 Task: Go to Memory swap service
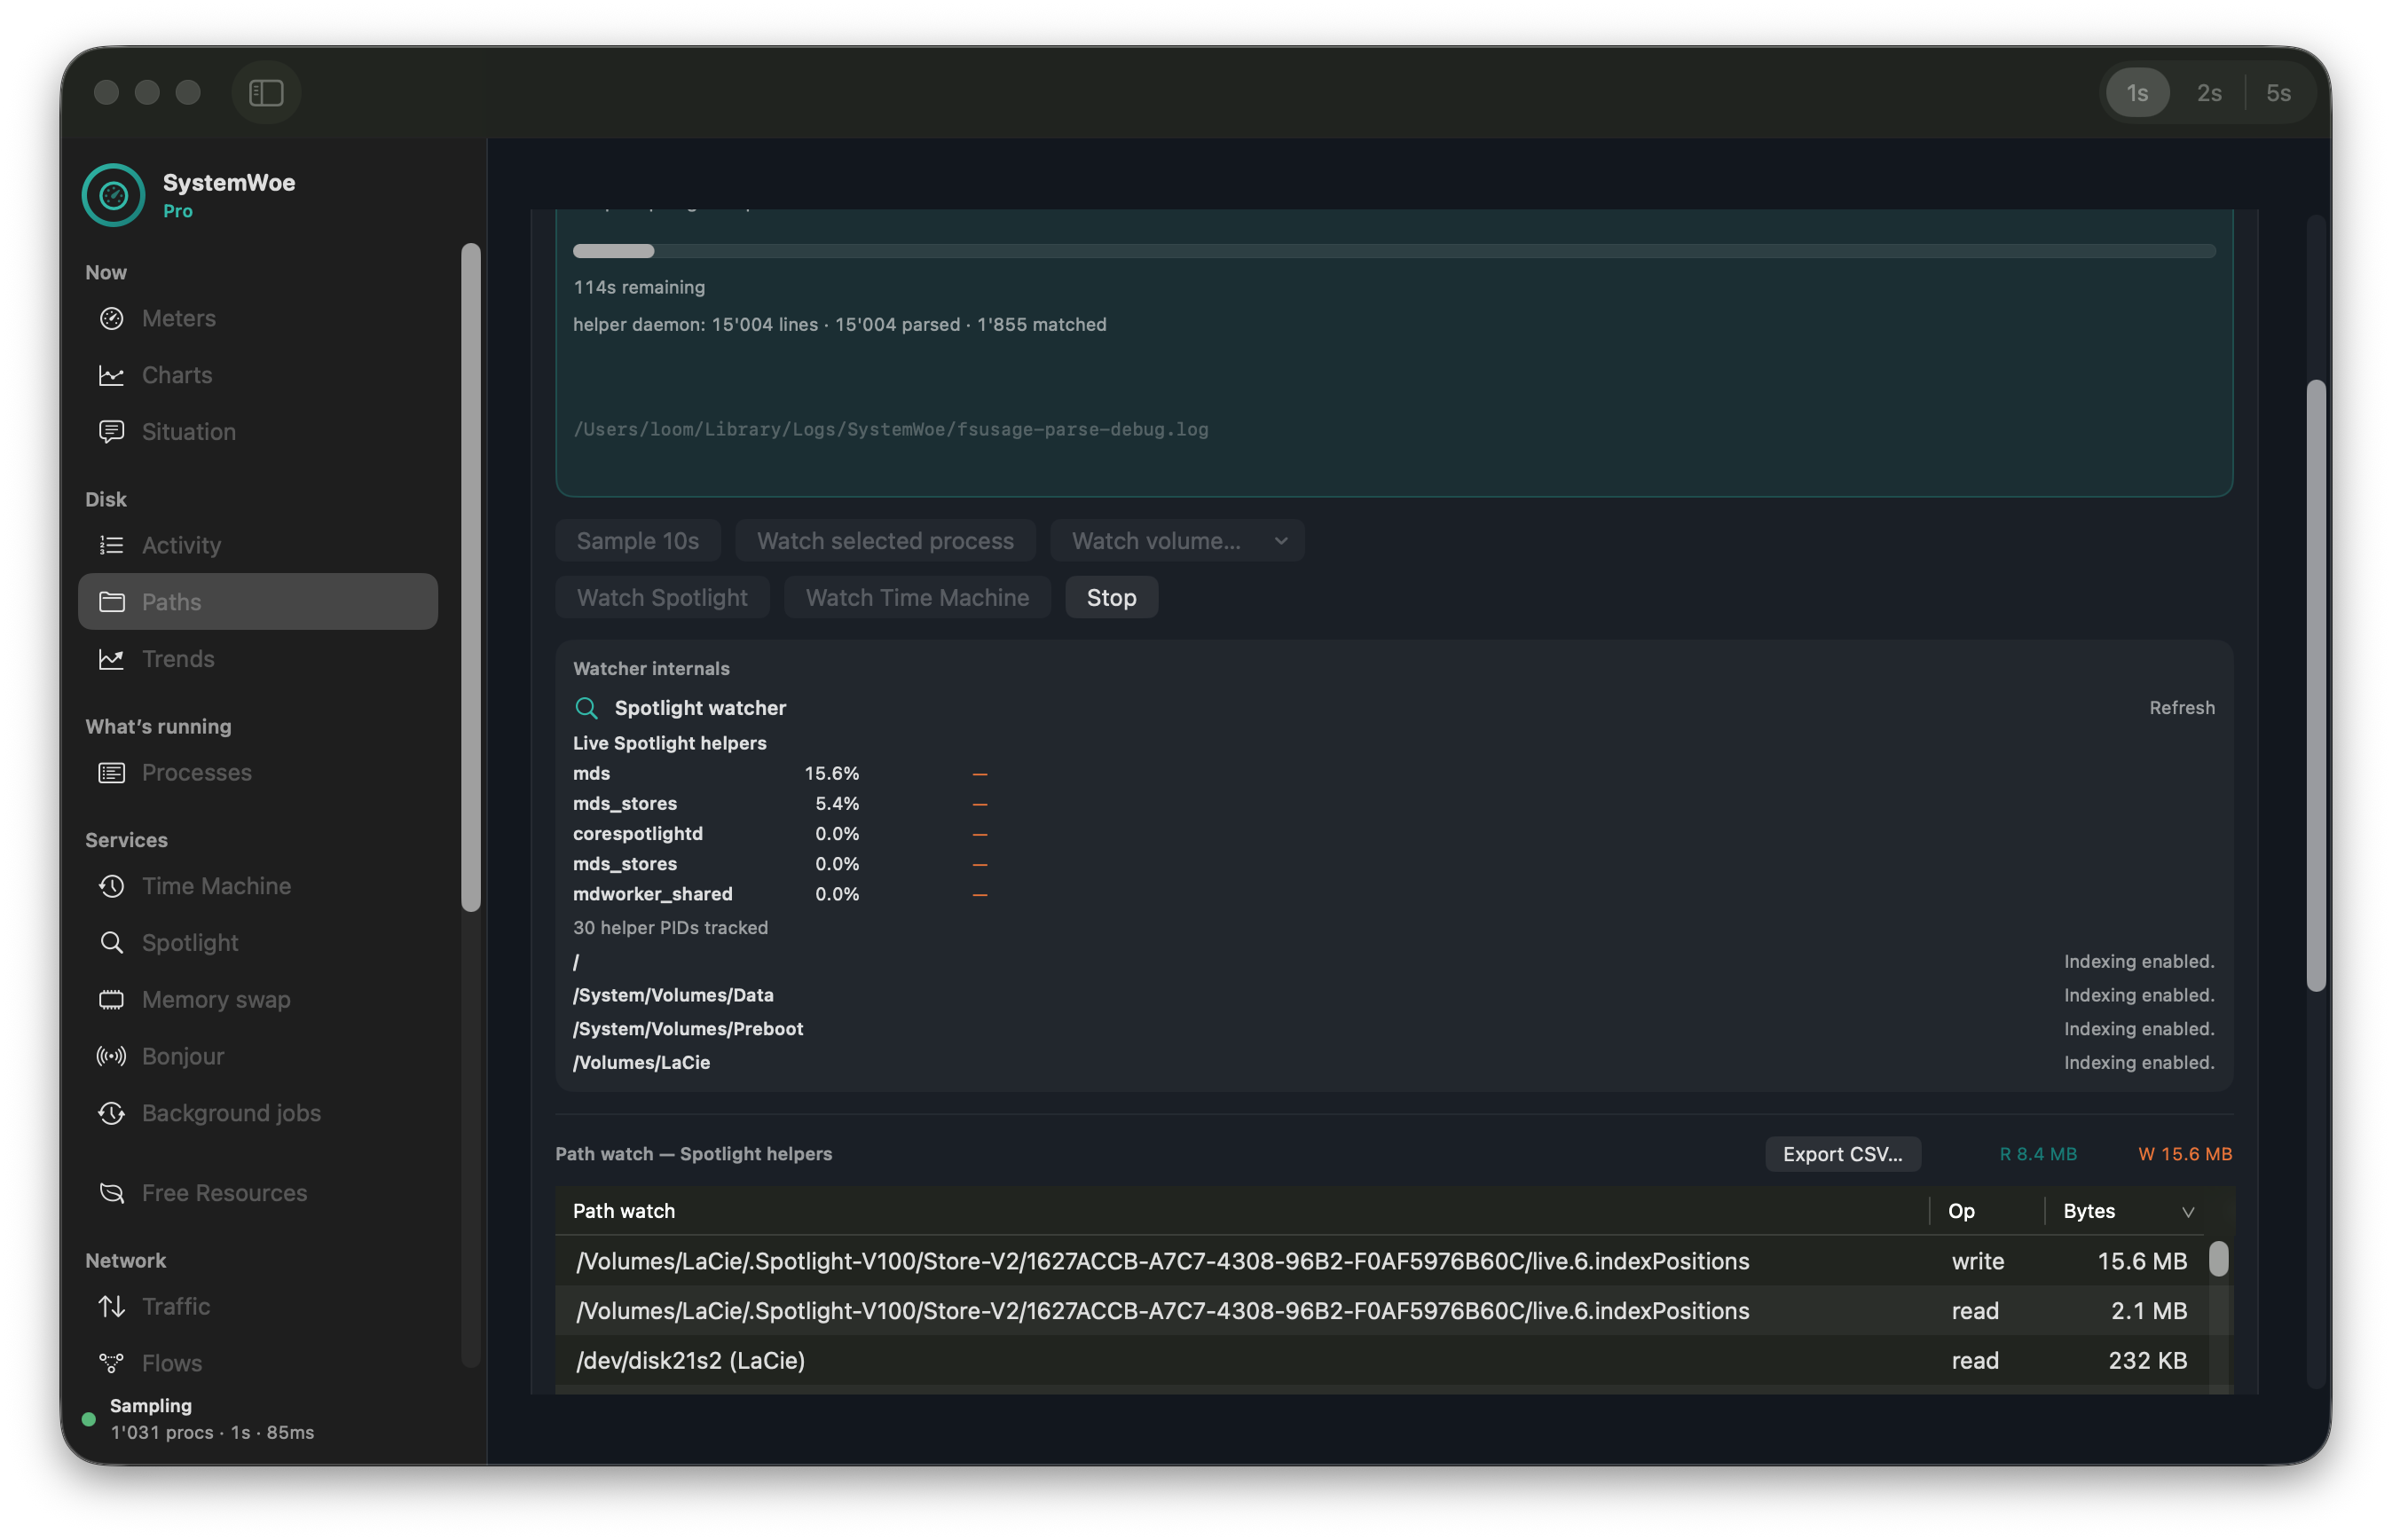click(258, 1000)
